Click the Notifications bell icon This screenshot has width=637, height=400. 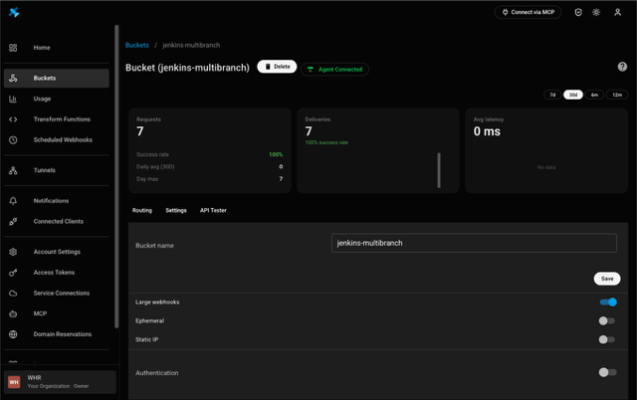coord(13,201)
